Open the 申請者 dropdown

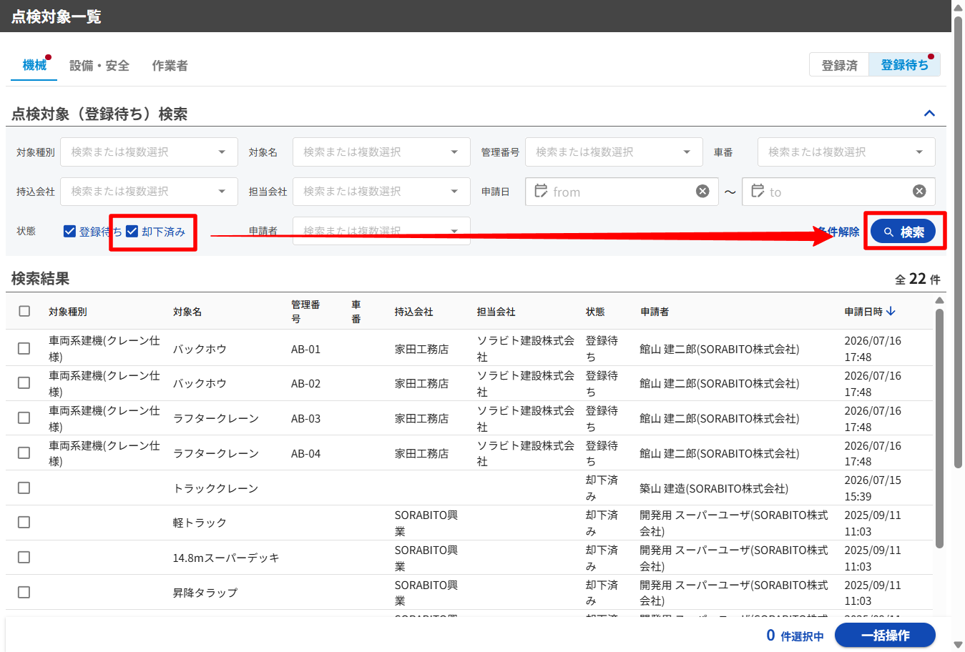click(381, 231)
